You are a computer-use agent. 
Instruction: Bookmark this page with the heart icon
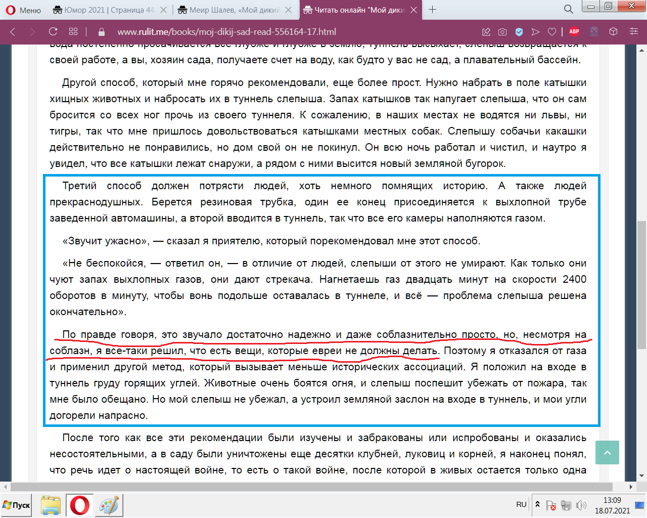[x=552, y=31]
